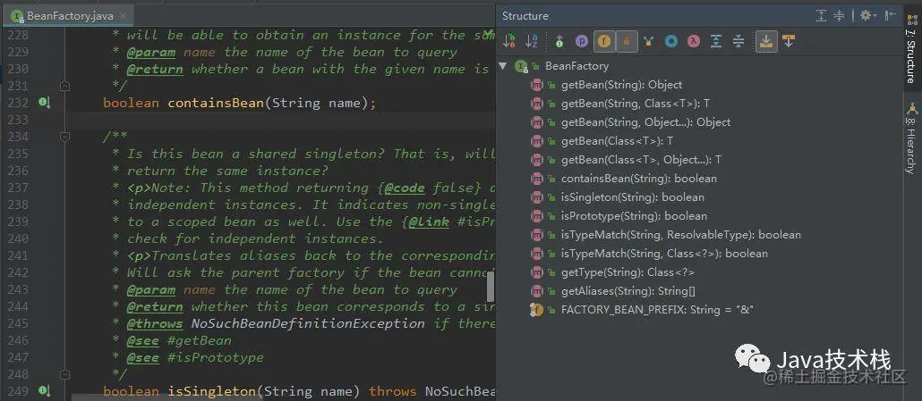Toggle fold marker at line 231
Screen dimensions: 922x401
[64, 86]
